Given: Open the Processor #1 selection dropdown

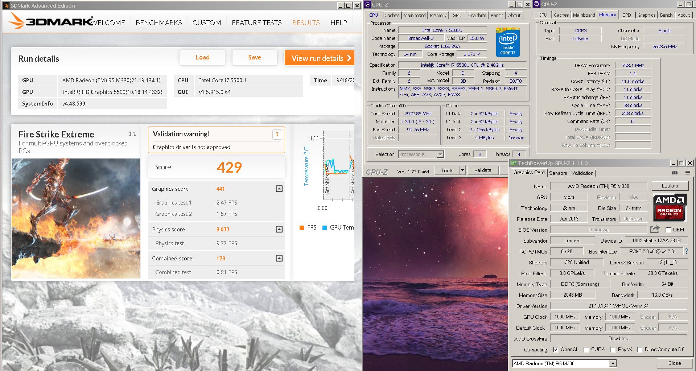Looking at the screenshot, I should [x=440, y=154].
